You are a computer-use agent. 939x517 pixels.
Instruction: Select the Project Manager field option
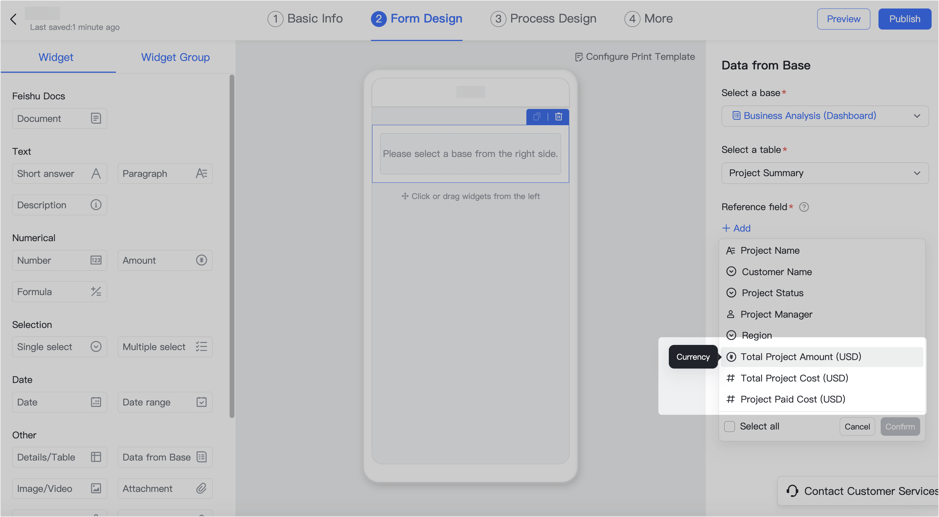pyautogui.click(x=776, y=314)
